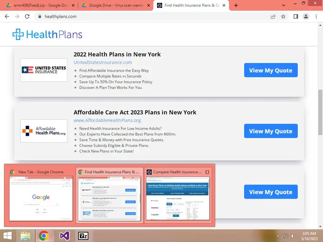This screenshot has height=242, width=323.
Task: View site info via the lock icon
Action: pyautogui.click(x=40, y=16)
